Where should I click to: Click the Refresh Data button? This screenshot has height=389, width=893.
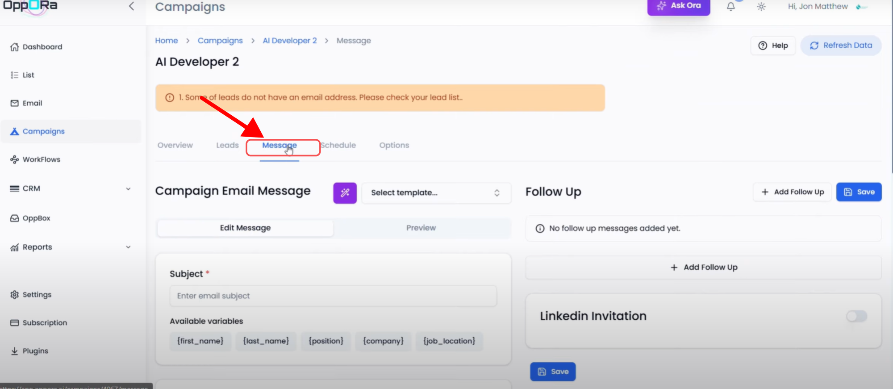841,46
